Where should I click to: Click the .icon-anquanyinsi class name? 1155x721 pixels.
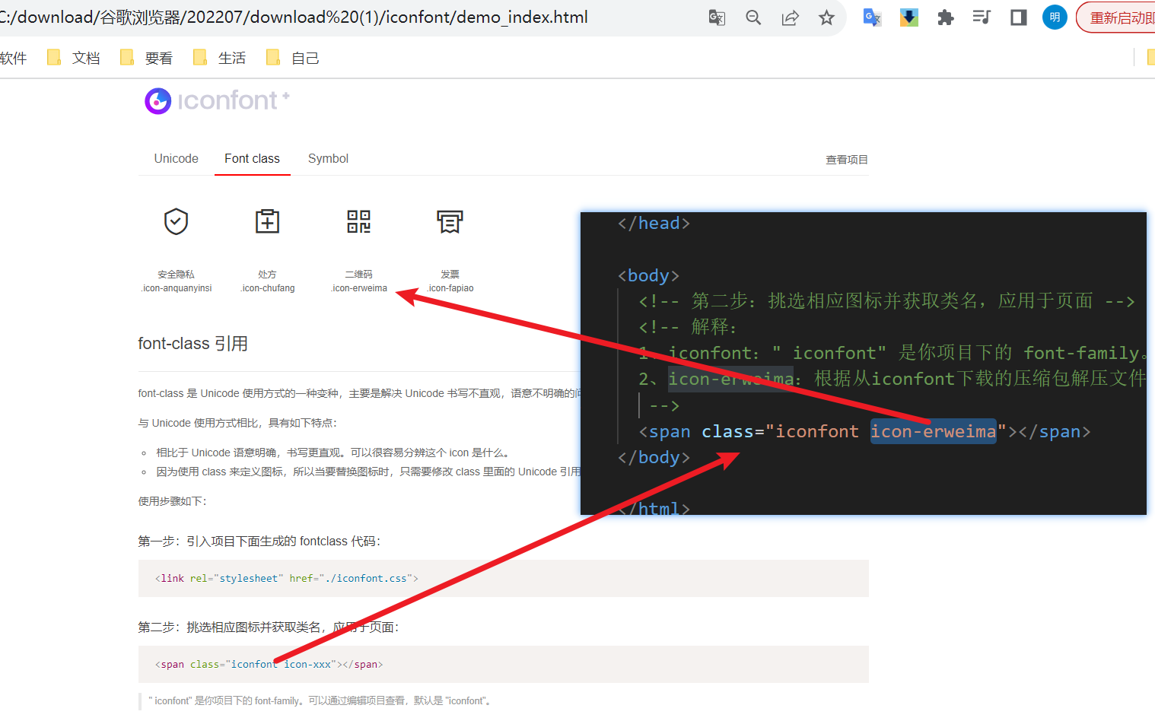177,288
